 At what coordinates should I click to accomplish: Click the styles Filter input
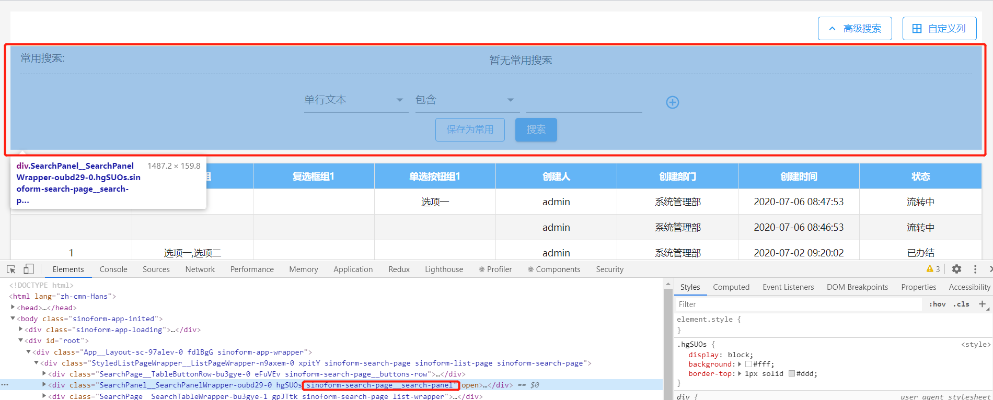coord(799,304)
